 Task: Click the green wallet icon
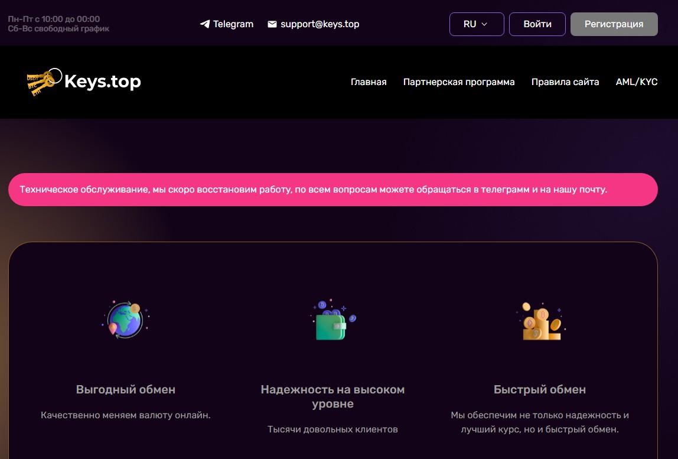click(333, 320)
